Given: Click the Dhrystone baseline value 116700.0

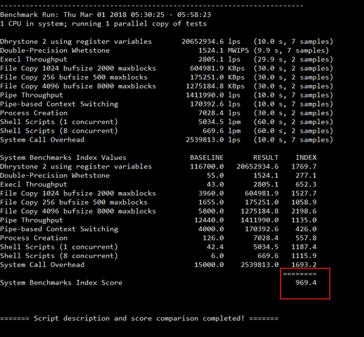Looking at the screenshot, I should pos(207,166).
